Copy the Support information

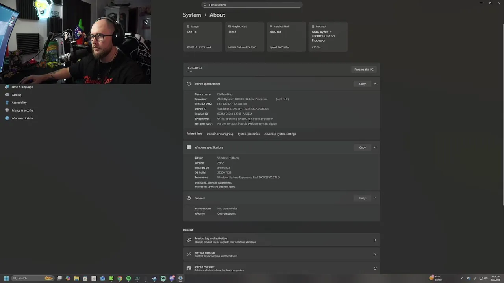click(x=362, y=198)
